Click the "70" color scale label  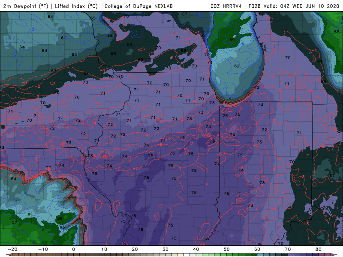(288, 249)
